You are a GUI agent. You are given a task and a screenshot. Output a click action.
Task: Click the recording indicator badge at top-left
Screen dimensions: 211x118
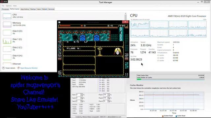[x=4, y=1]
